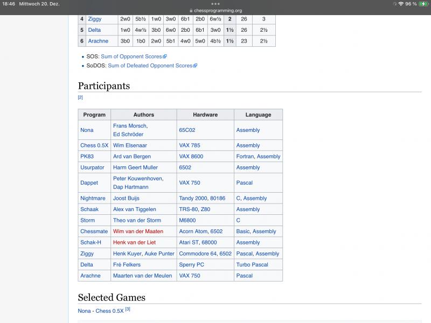Tap the padlock icon in the address bar
This screenshot has width=431, height=323.
(191, 10)
